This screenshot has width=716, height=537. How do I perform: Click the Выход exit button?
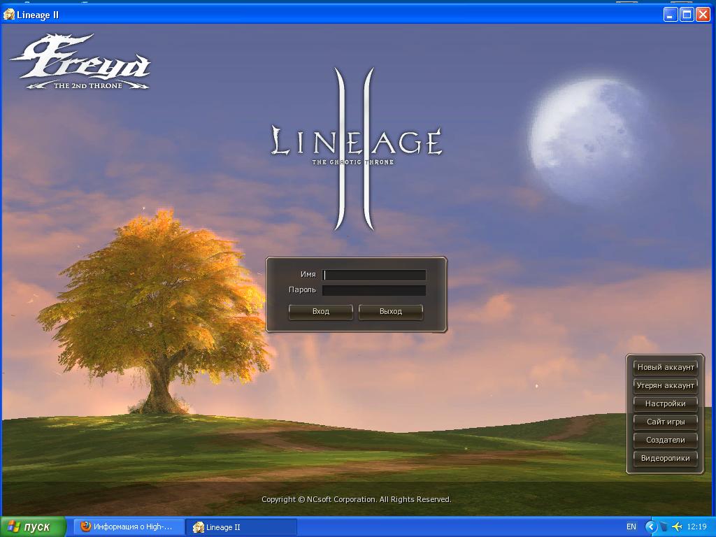(390, 312)
